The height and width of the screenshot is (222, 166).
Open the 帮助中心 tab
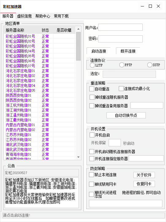43,16
